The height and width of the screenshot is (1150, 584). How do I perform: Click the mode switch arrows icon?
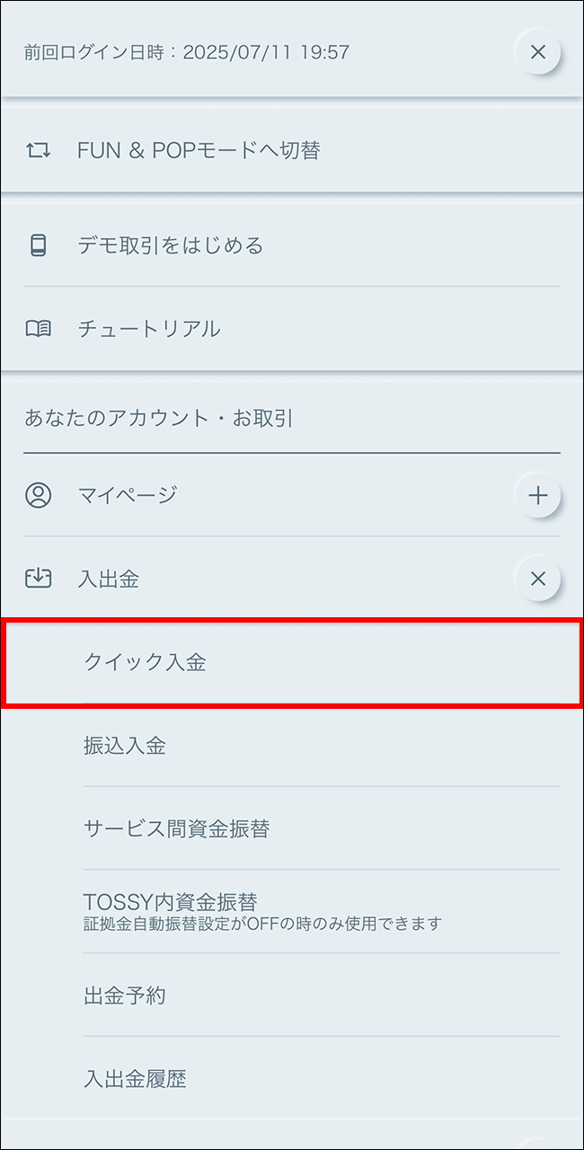click(38, 150)
